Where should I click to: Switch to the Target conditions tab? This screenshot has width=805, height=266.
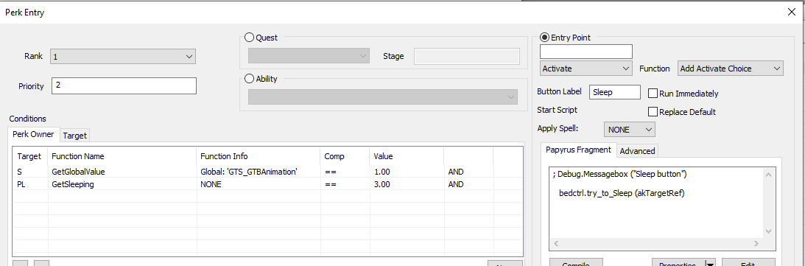click(x=75, y=136)
